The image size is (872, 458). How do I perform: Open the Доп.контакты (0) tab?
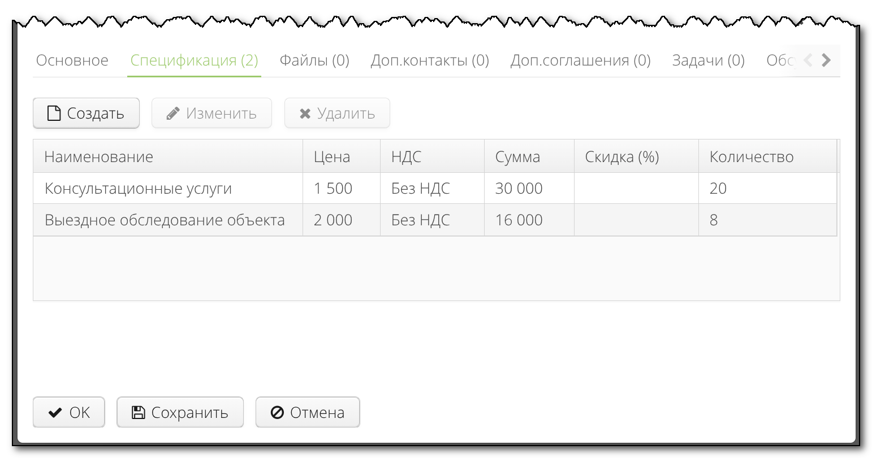[x=430, y=60]
